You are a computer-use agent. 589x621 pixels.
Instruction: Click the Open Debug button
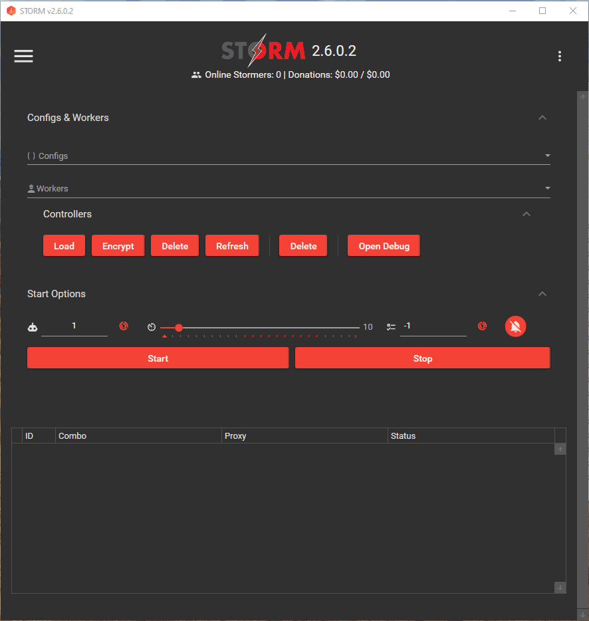click(384, 245)
